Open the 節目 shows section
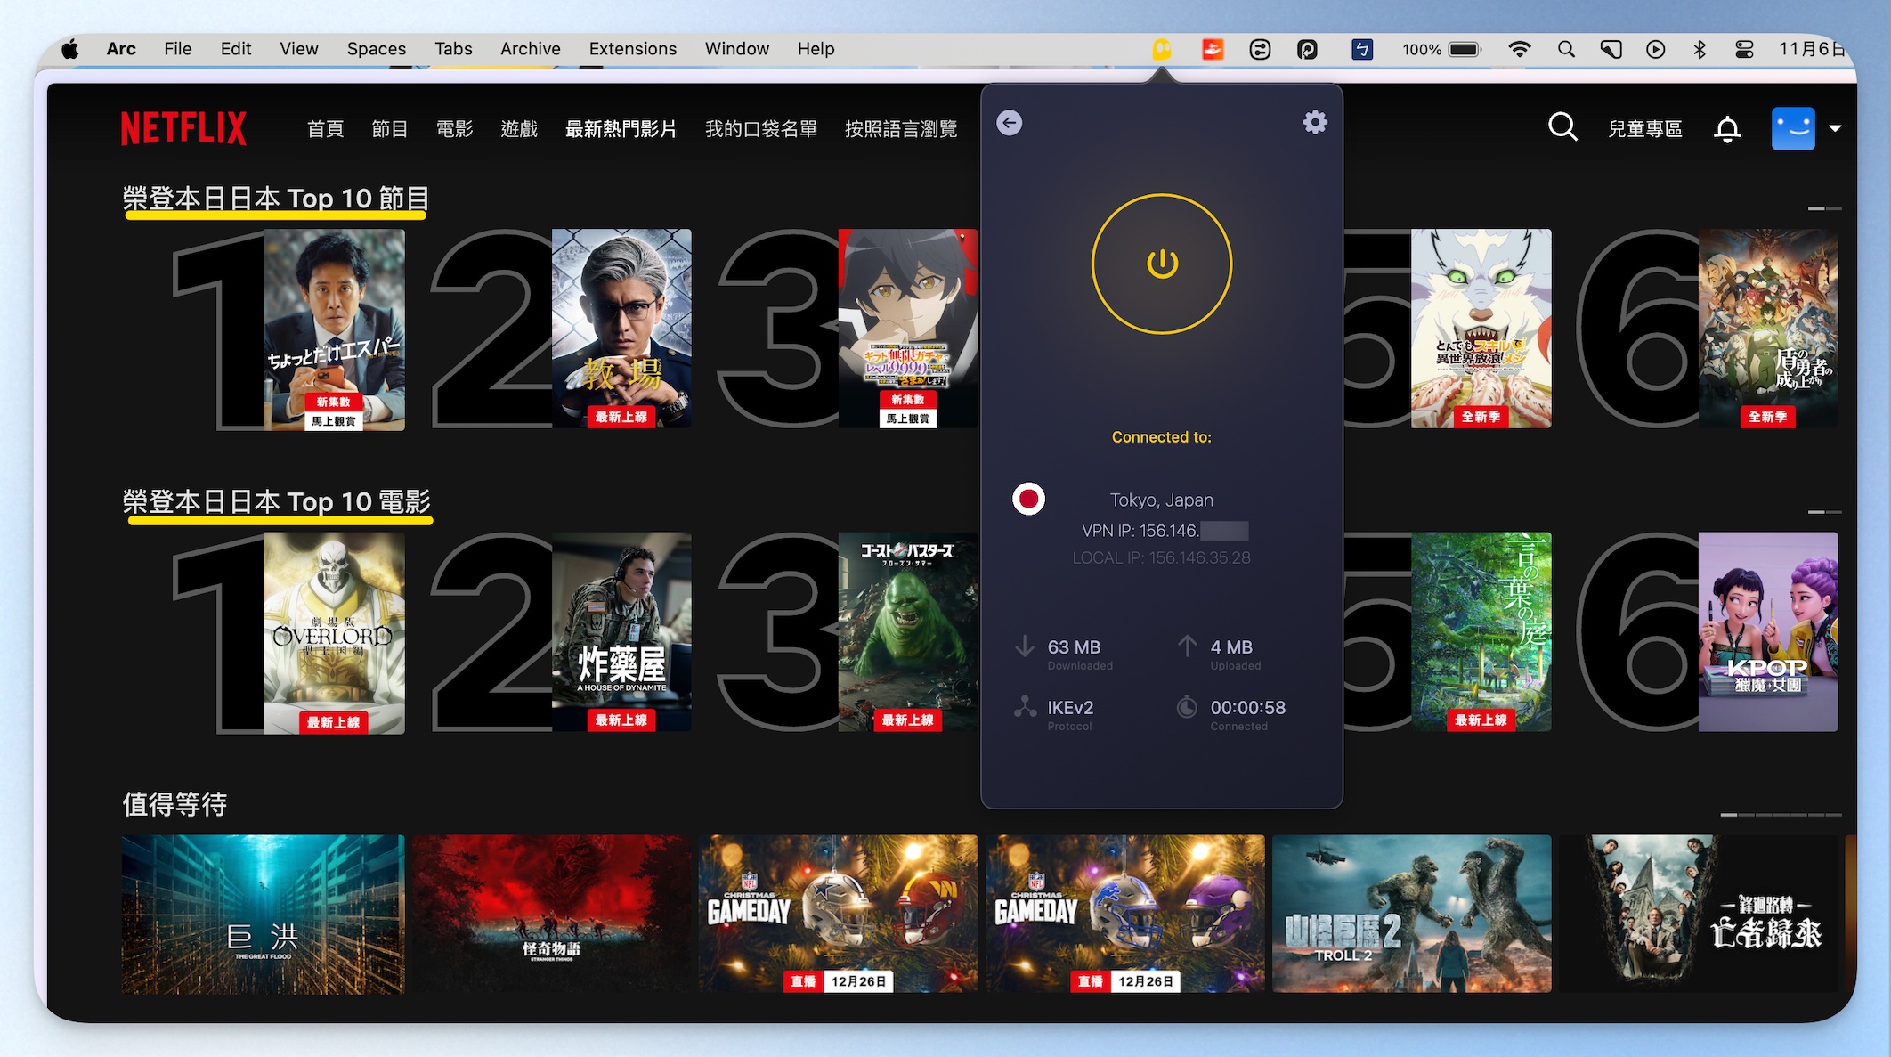1891x1057 pixels. tap(389, 129)
